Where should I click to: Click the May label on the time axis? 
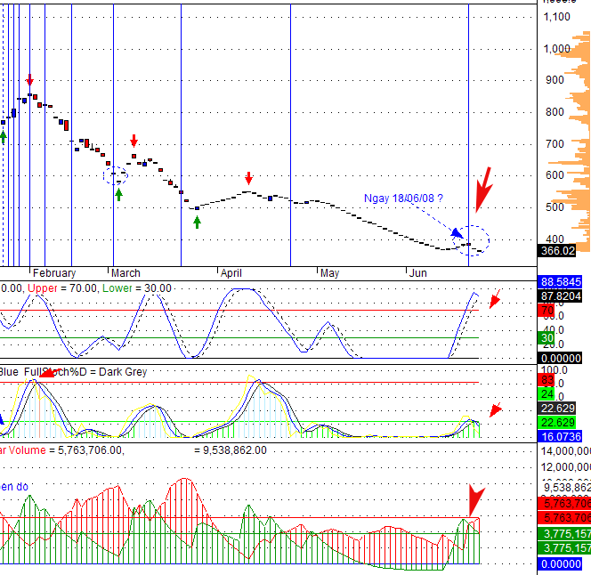pyautogui.click(x=330, y=273)
